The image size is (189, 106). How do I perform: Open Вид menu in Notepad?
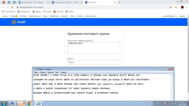pyautogui.click(x=57, y=72)
